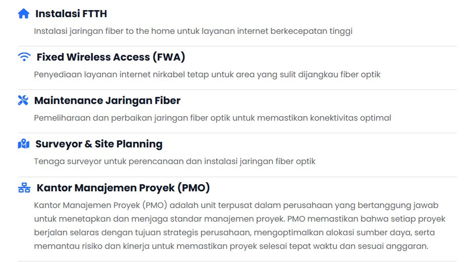Click the line starting "memantau risiko dan kinerja"
Screen dimensions: 476x263
231,246
